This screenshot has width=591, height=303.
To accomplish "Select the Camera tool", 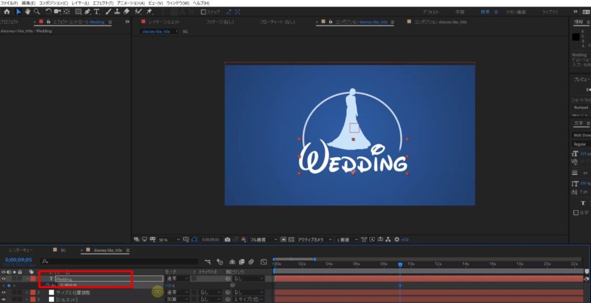I will pyautogui.click(x=58, y=12).
